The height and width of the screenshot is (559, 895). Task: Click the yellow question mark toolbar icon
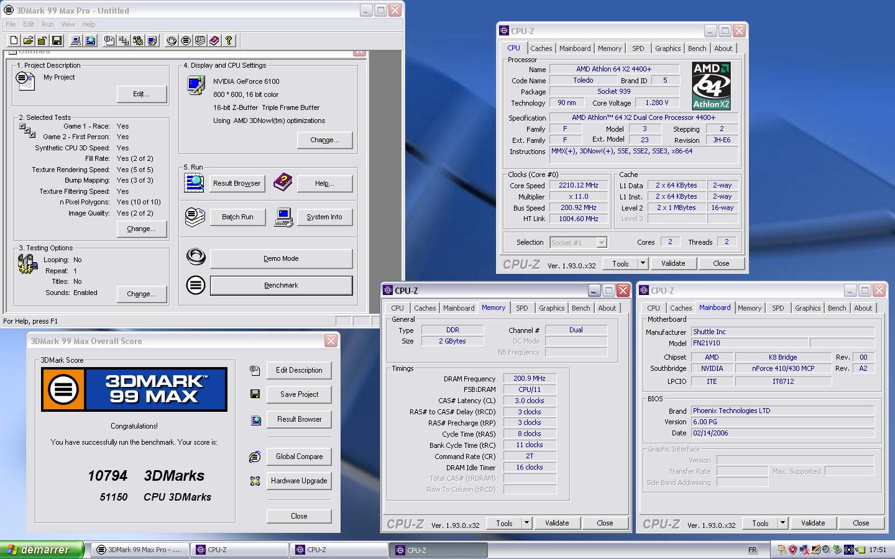click(229, 40)
